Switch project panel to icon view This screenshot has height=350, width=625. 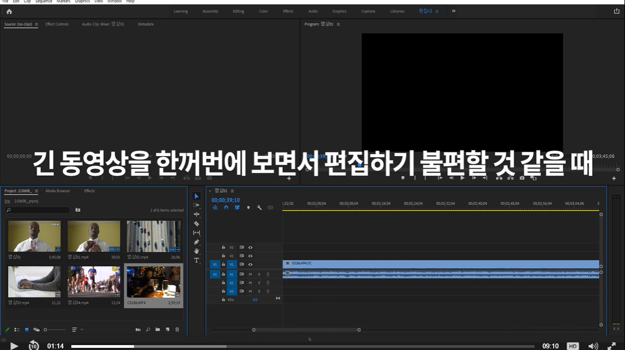click(27, 329)
